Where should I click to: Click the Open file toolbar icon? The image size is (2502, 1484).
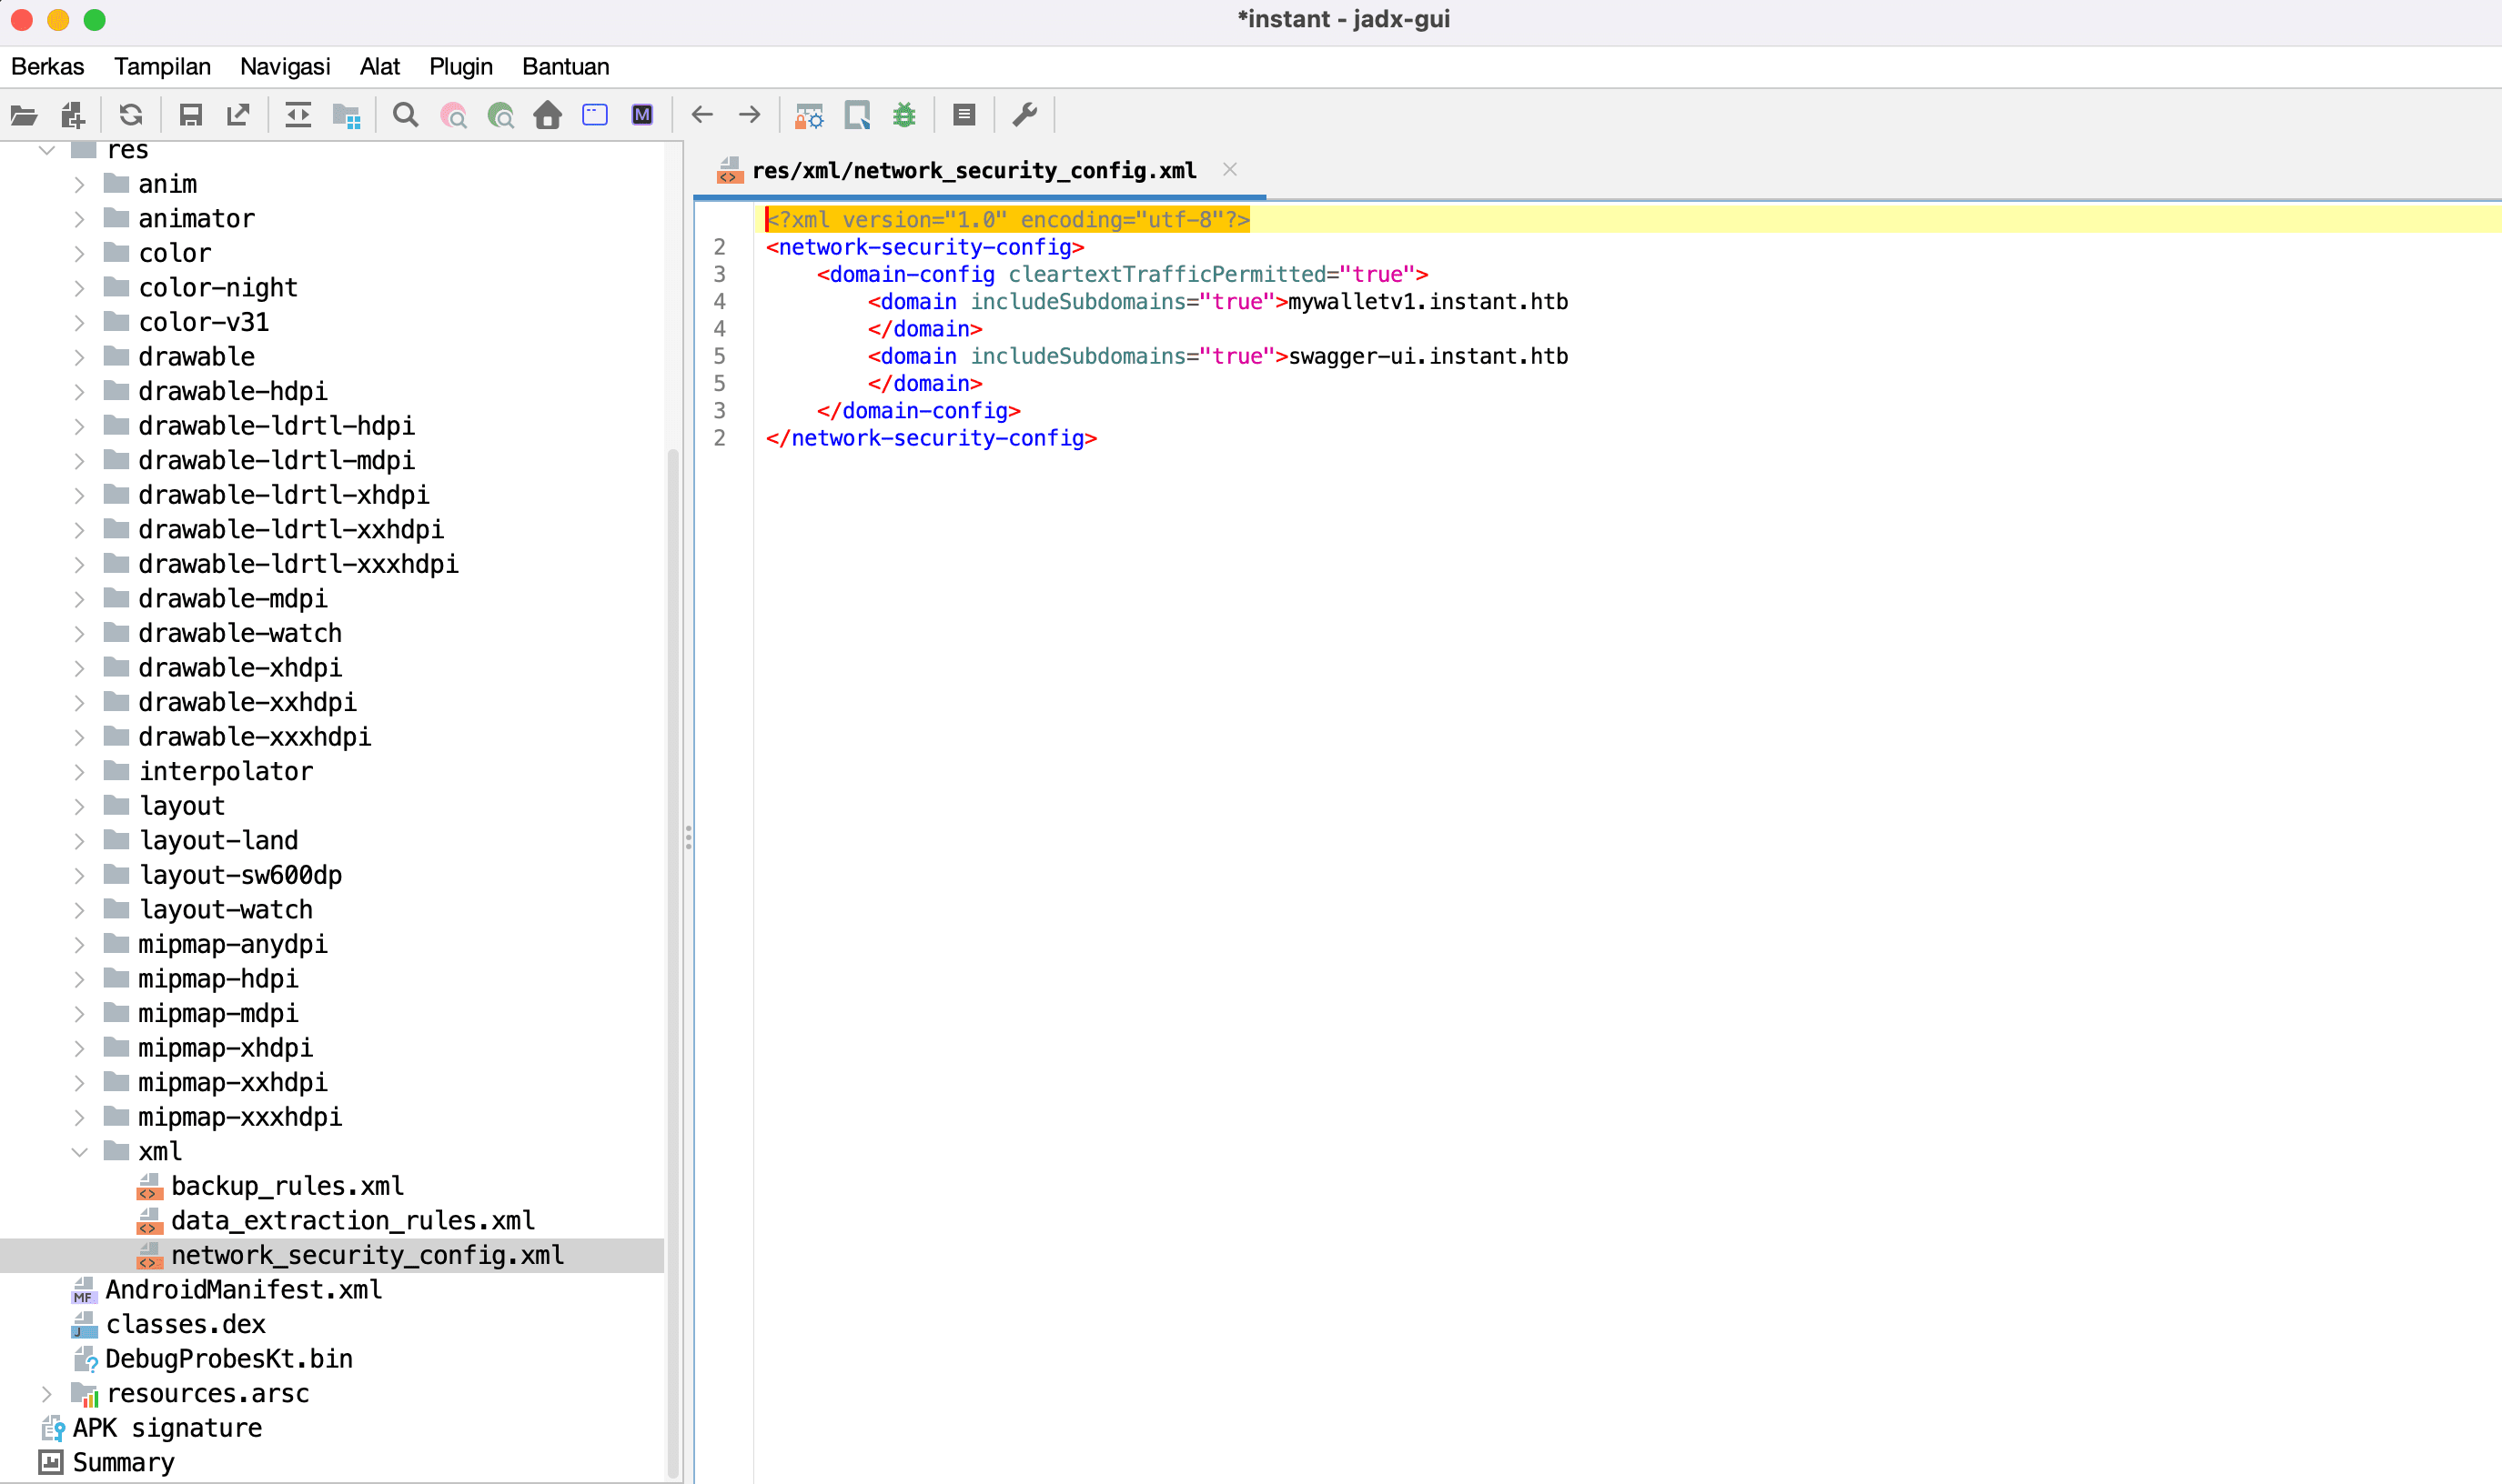click(x=24, y=115)
